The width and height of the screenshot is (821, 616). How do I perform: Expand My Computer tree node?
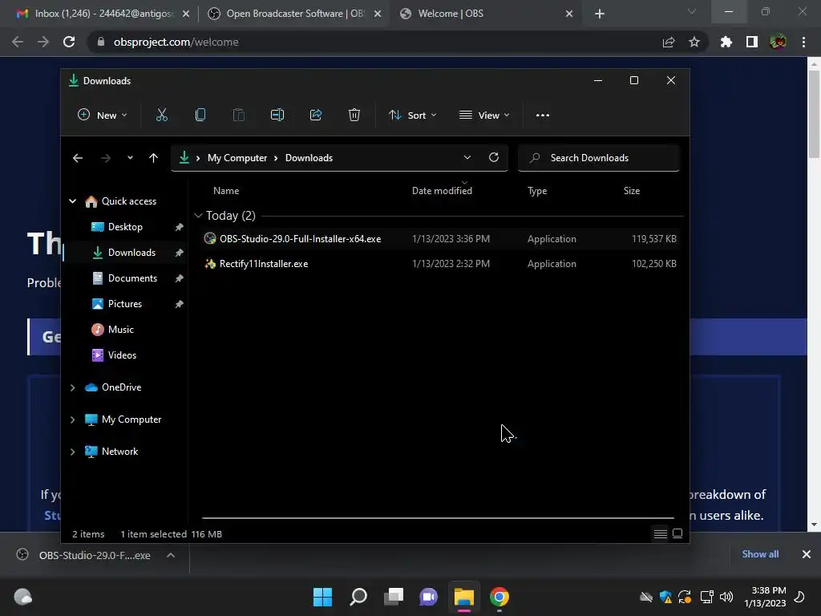(x=73, y=419)
